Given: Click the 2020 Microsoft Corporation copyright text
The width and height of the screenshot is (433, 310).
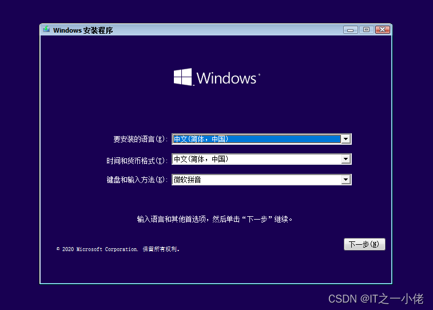Looking at the screenshot, I should click(x=118, y=249).
